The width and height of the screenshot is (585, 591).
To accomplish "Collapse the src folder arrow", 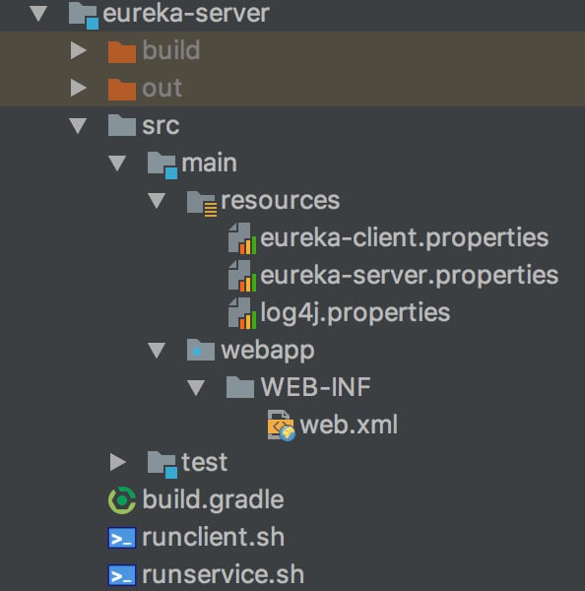I will pyautogui.click(x=78, y=126).
